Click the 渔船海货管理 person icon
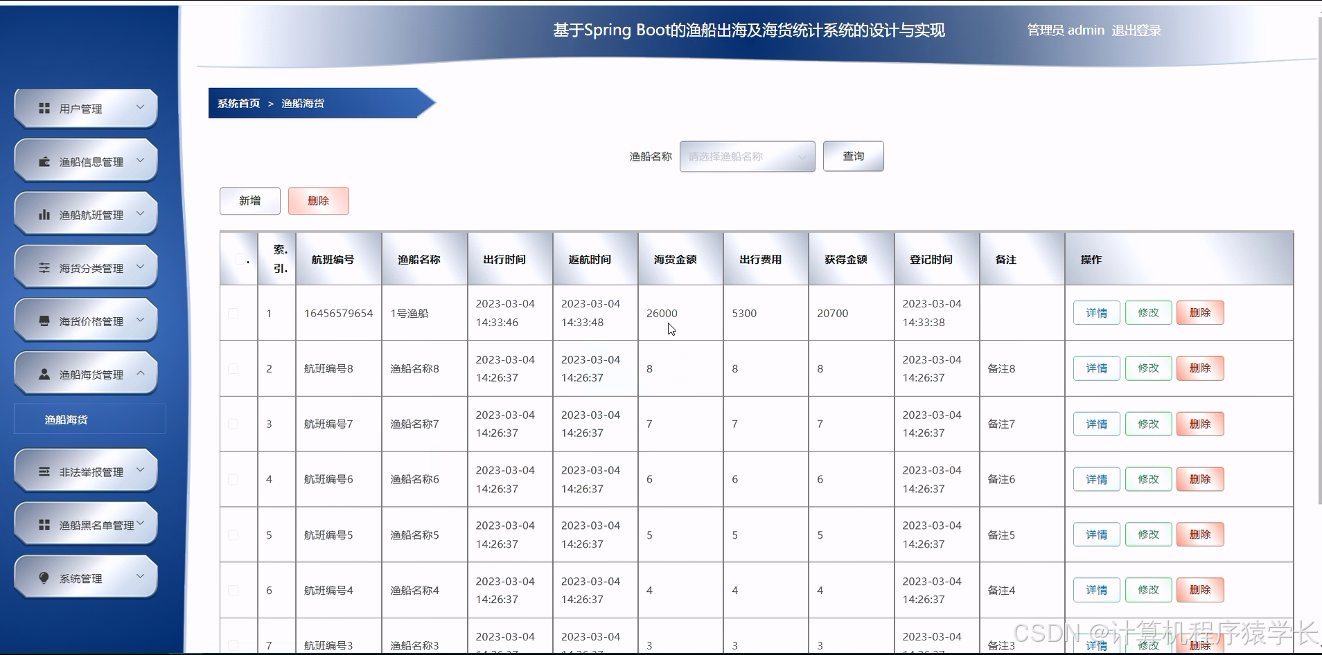This screenshot has width=1322, height=655. pyautogui.click(x=44, y=374)
